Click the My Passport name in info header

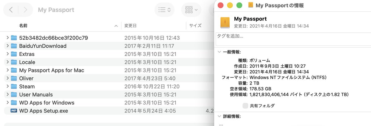tap(250, 19)
